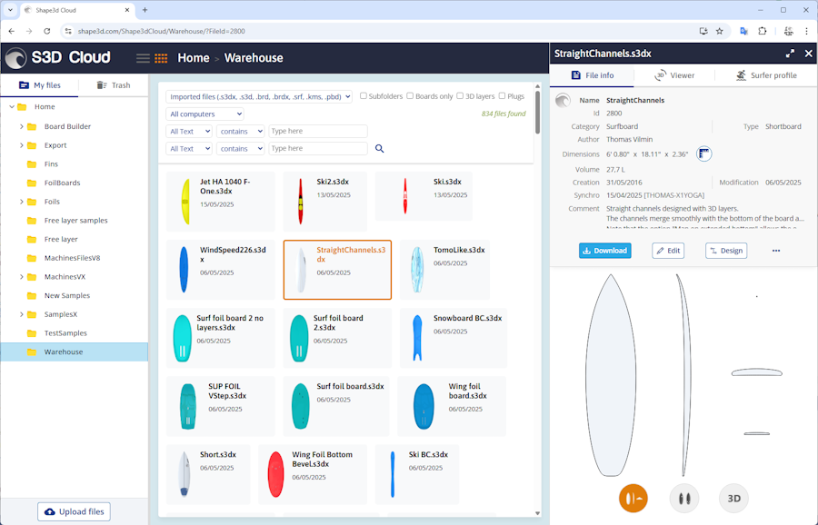
Task: Expand the file panel to fullscreen
Action: click(x=790, y=54)
